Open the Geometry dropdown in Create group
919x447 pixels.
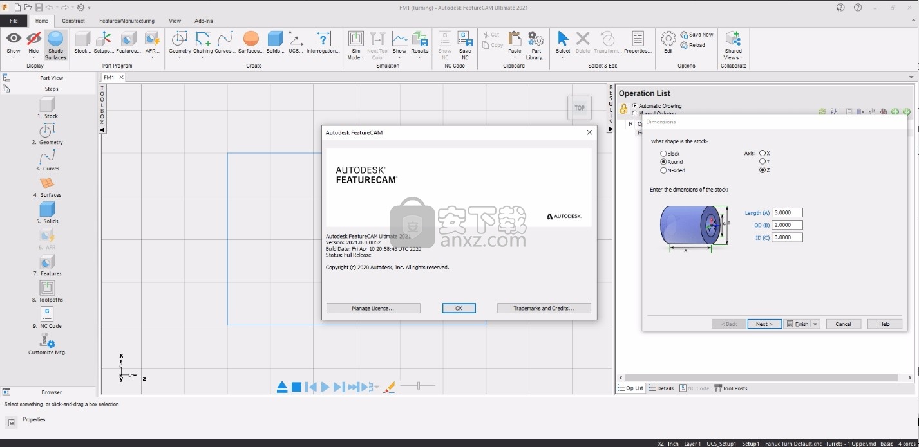click(180, 57)
